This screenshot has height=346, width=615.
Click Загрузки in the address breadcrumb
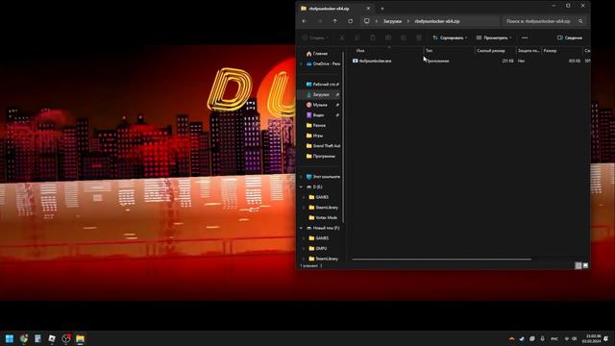(392, 21)
